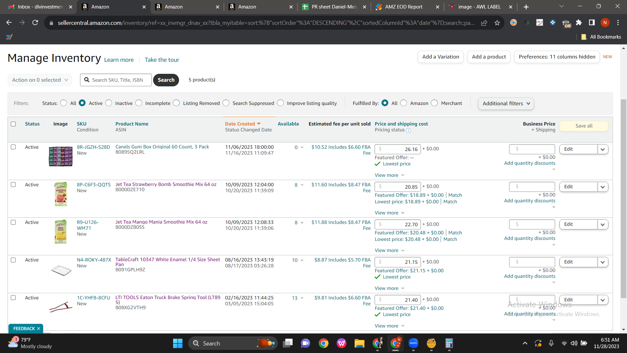This screenshot has width=627, height=353.
Task: Select the Listing Removed radio button
Action: tap(176, 103)
